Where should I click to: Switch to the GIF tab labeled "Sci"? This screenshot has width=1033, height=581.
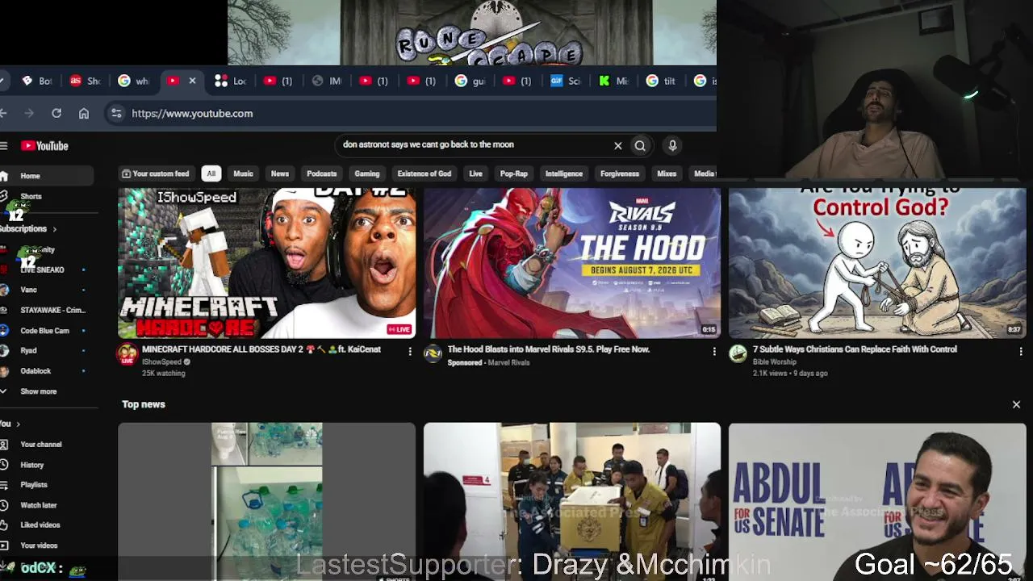tap(566, 81)
